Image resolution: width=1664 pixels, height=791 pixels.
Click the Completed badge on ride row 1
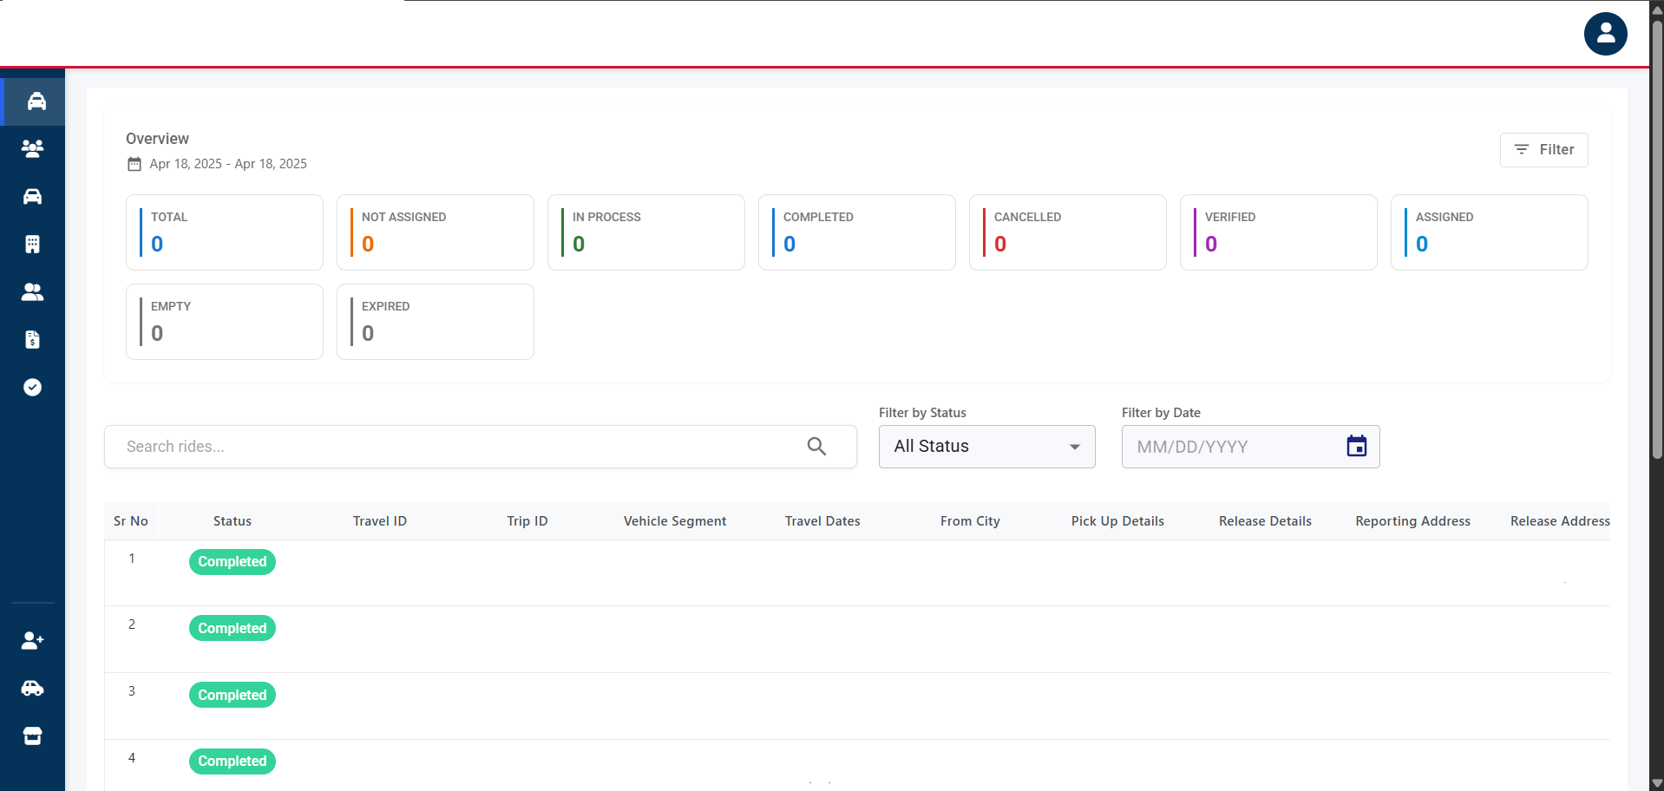coord(232,561)
